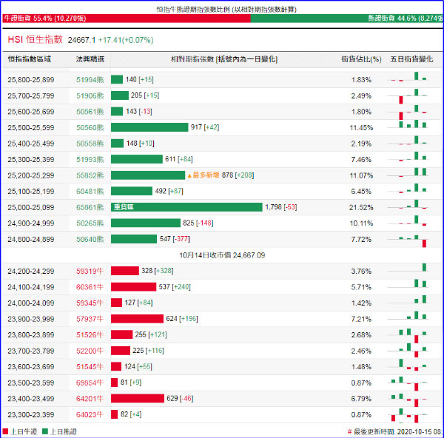
Task: Open bull warrant link 60361牛
Action: [x=90, y=287]
